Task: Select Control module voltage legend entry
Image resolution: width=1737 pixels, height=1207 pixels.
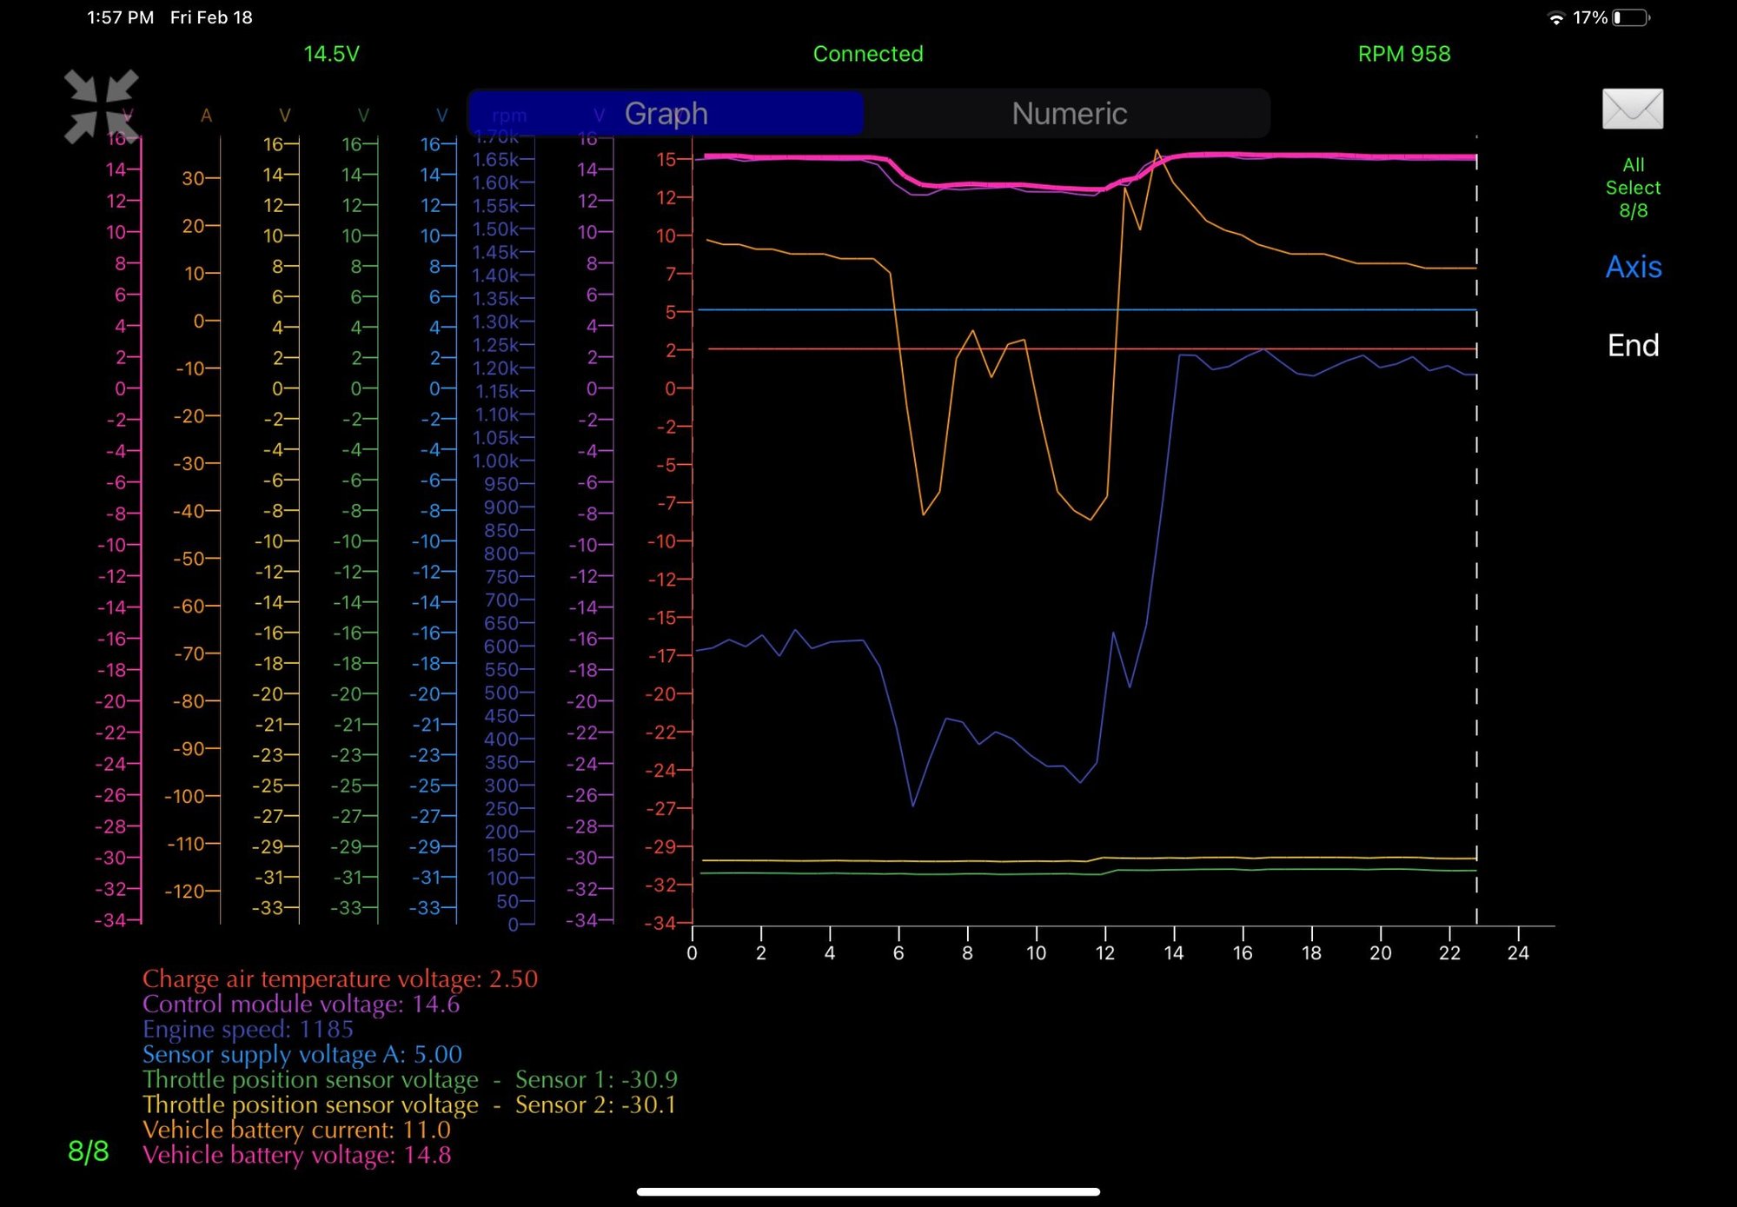Action: (301, 1004)
